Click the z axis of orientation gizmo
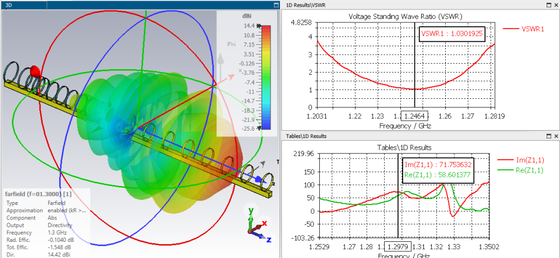This screenshot has width=560, height=258. tap(261, 237)
